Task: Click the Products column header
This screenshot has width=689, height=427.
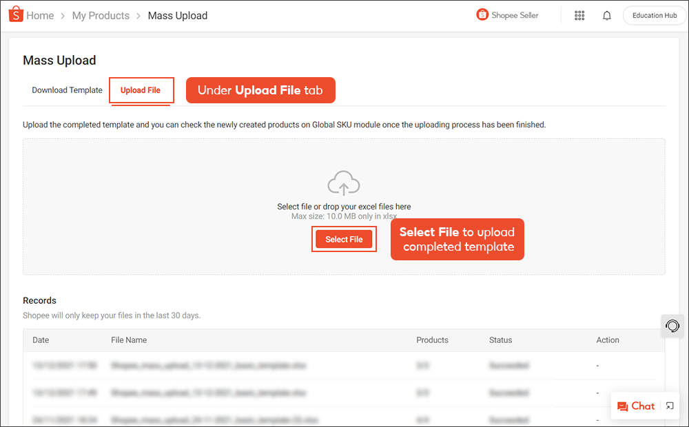Action: (432, 340)
